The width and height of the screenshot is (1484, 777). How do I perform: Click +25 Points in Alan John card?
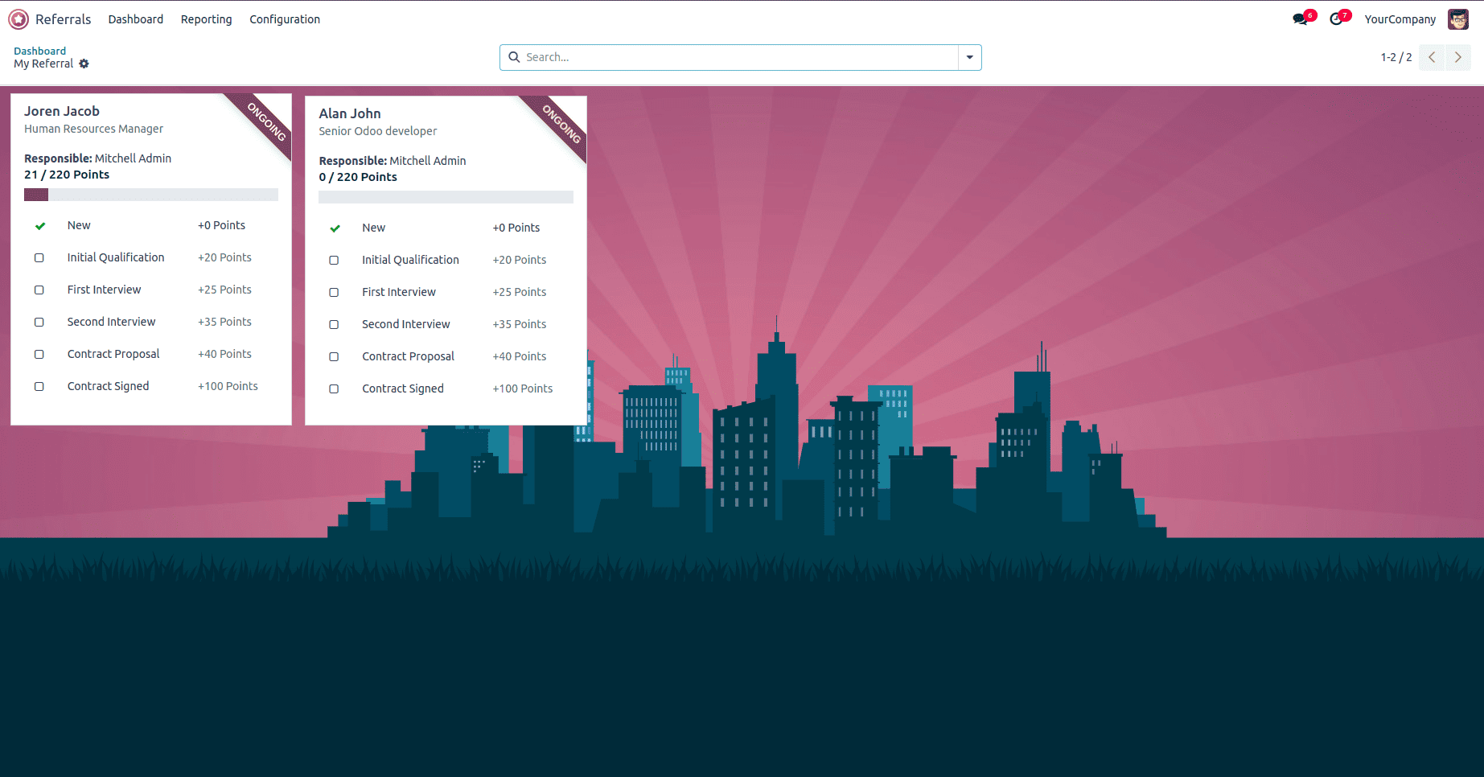pos(520,292)
